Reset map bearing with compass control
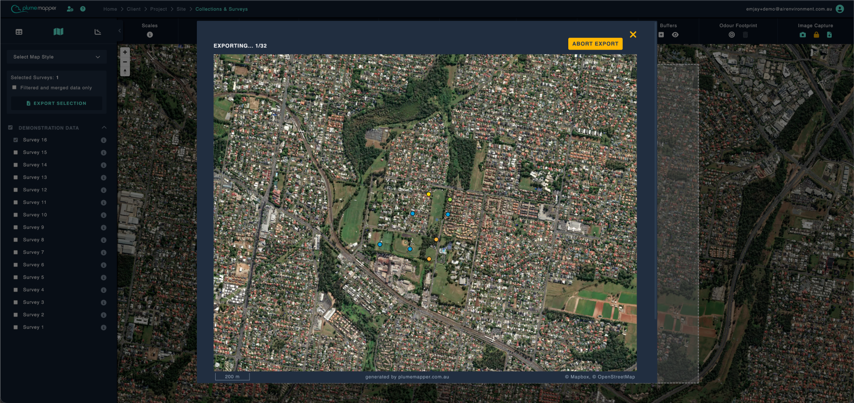This screenshot has width=854, height=403. 125,71
